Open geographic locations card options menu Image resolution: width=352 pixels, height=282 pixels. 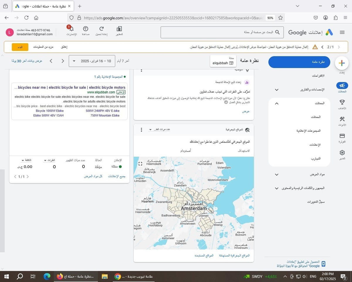click(x=141, y=130)
